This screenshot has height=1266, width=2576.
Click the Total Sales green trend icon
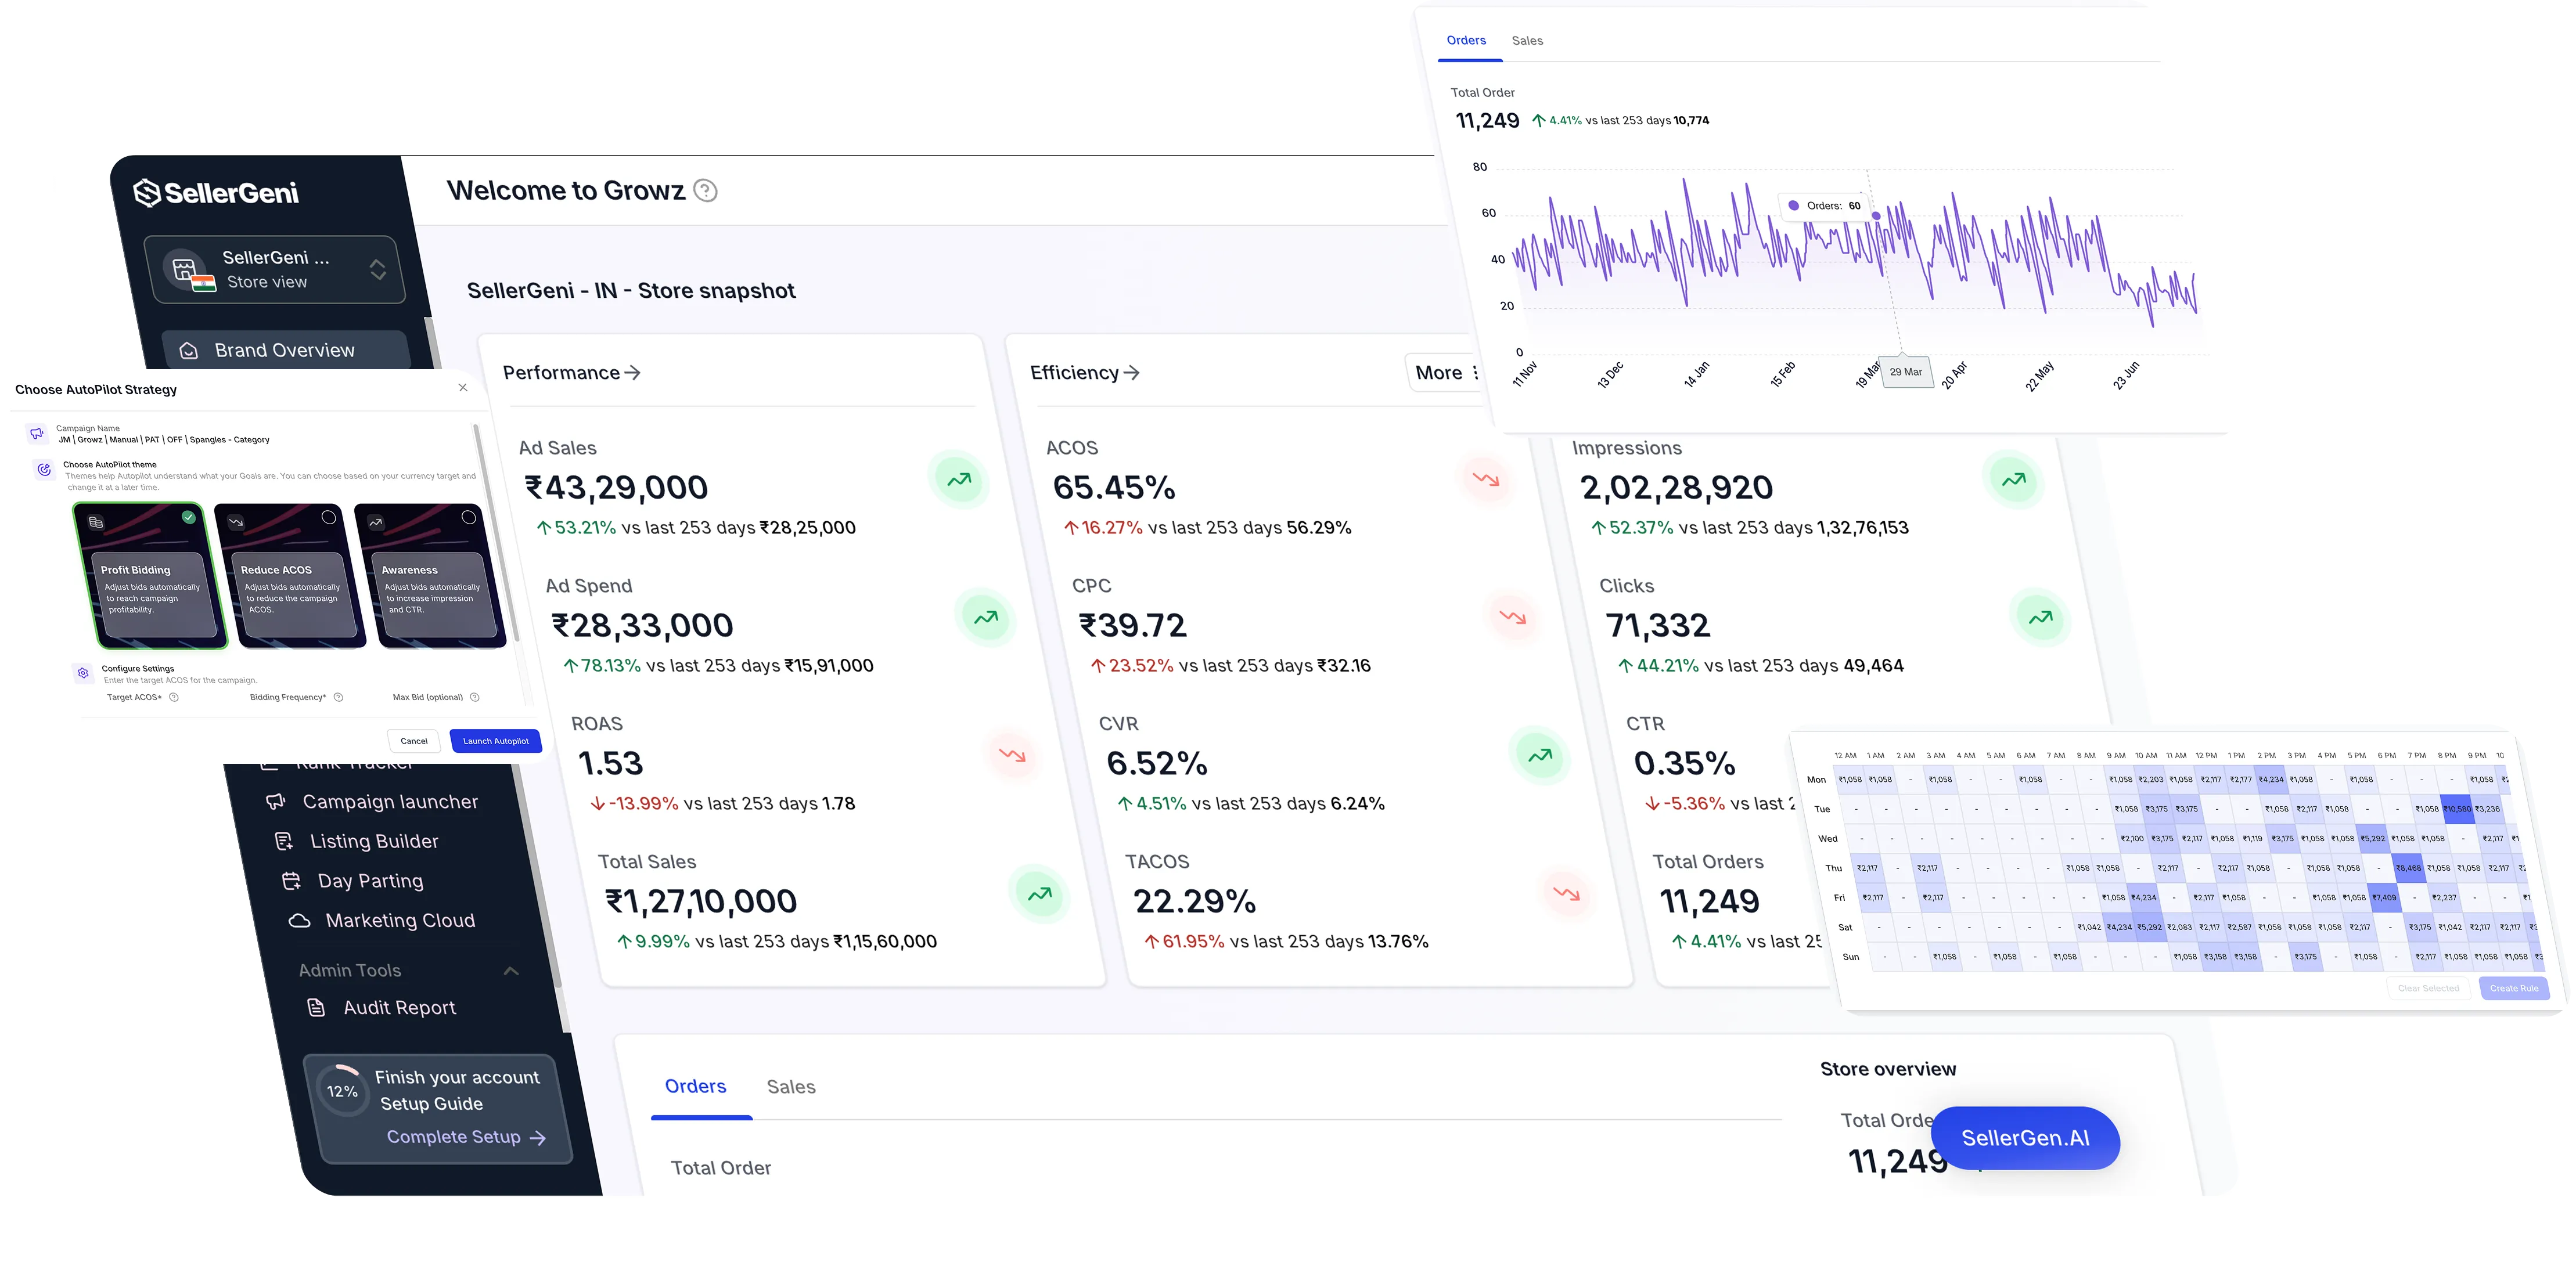(x=1040, y=895)
